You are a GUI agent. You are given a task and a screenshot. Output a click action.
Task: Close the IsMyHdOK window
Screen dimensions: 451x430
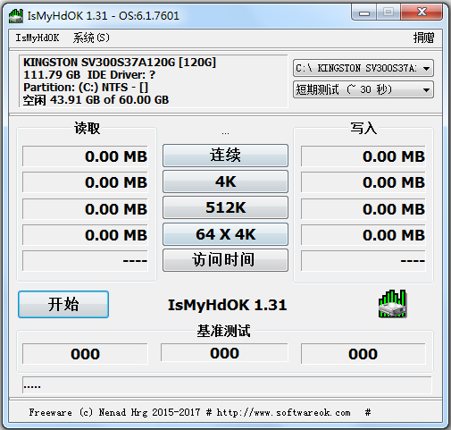click(x=422, y=13)
